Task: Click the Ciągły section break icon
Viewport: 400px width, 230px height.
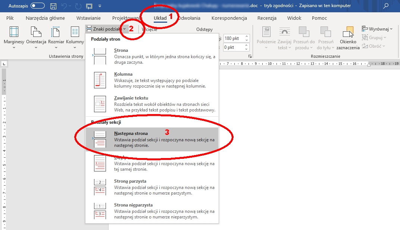Action: pyautogui.click(x=100, y=163)
